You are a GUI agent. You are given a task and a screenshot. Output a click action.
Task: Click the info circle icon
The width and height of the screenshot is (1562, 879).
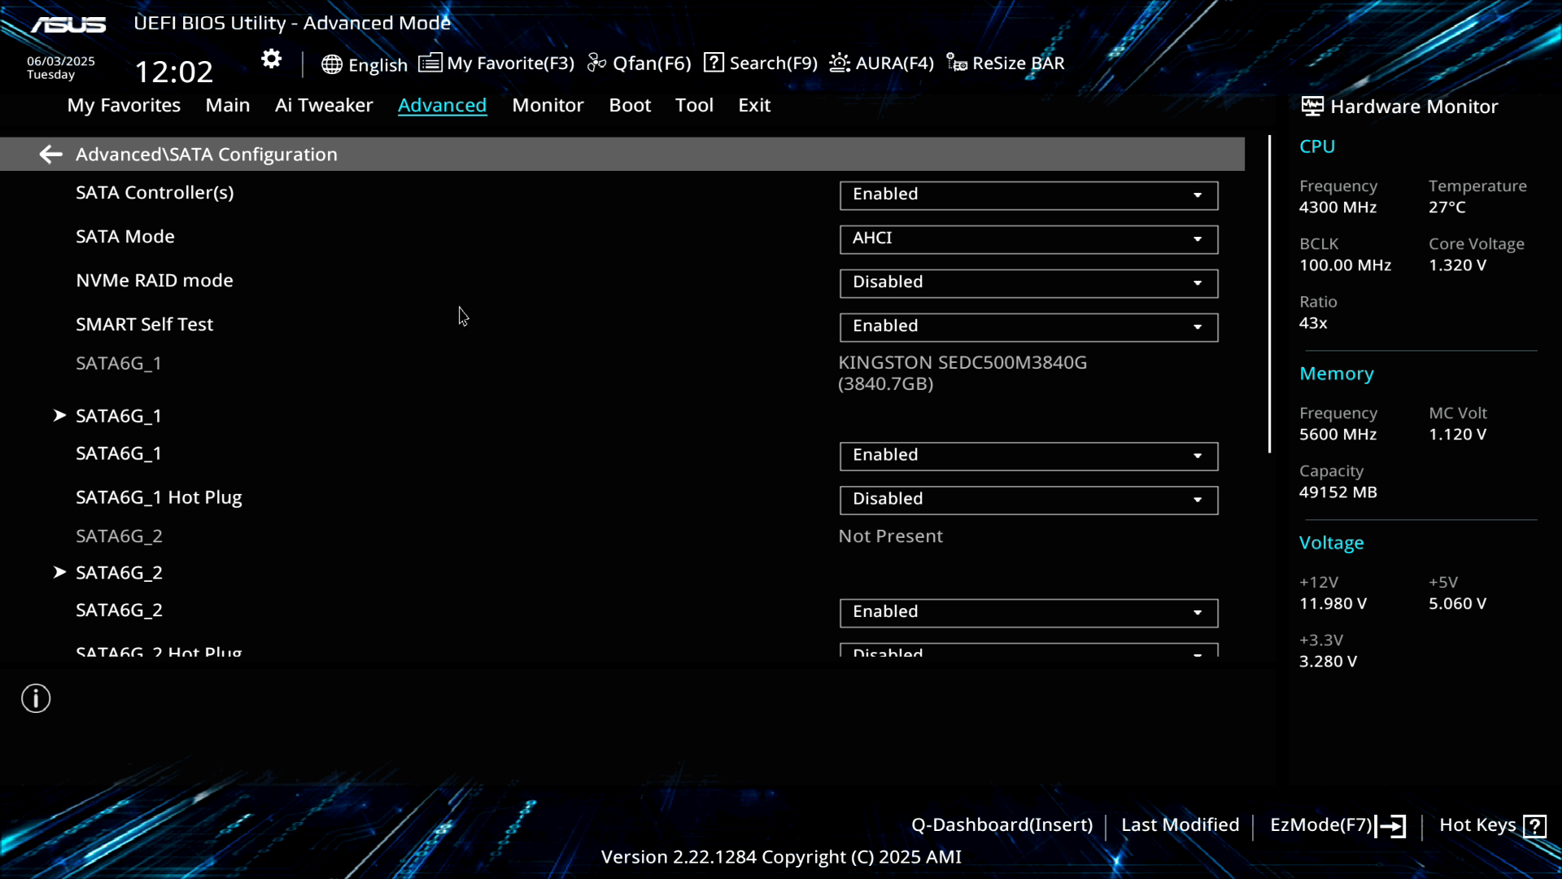click(36, 698)
